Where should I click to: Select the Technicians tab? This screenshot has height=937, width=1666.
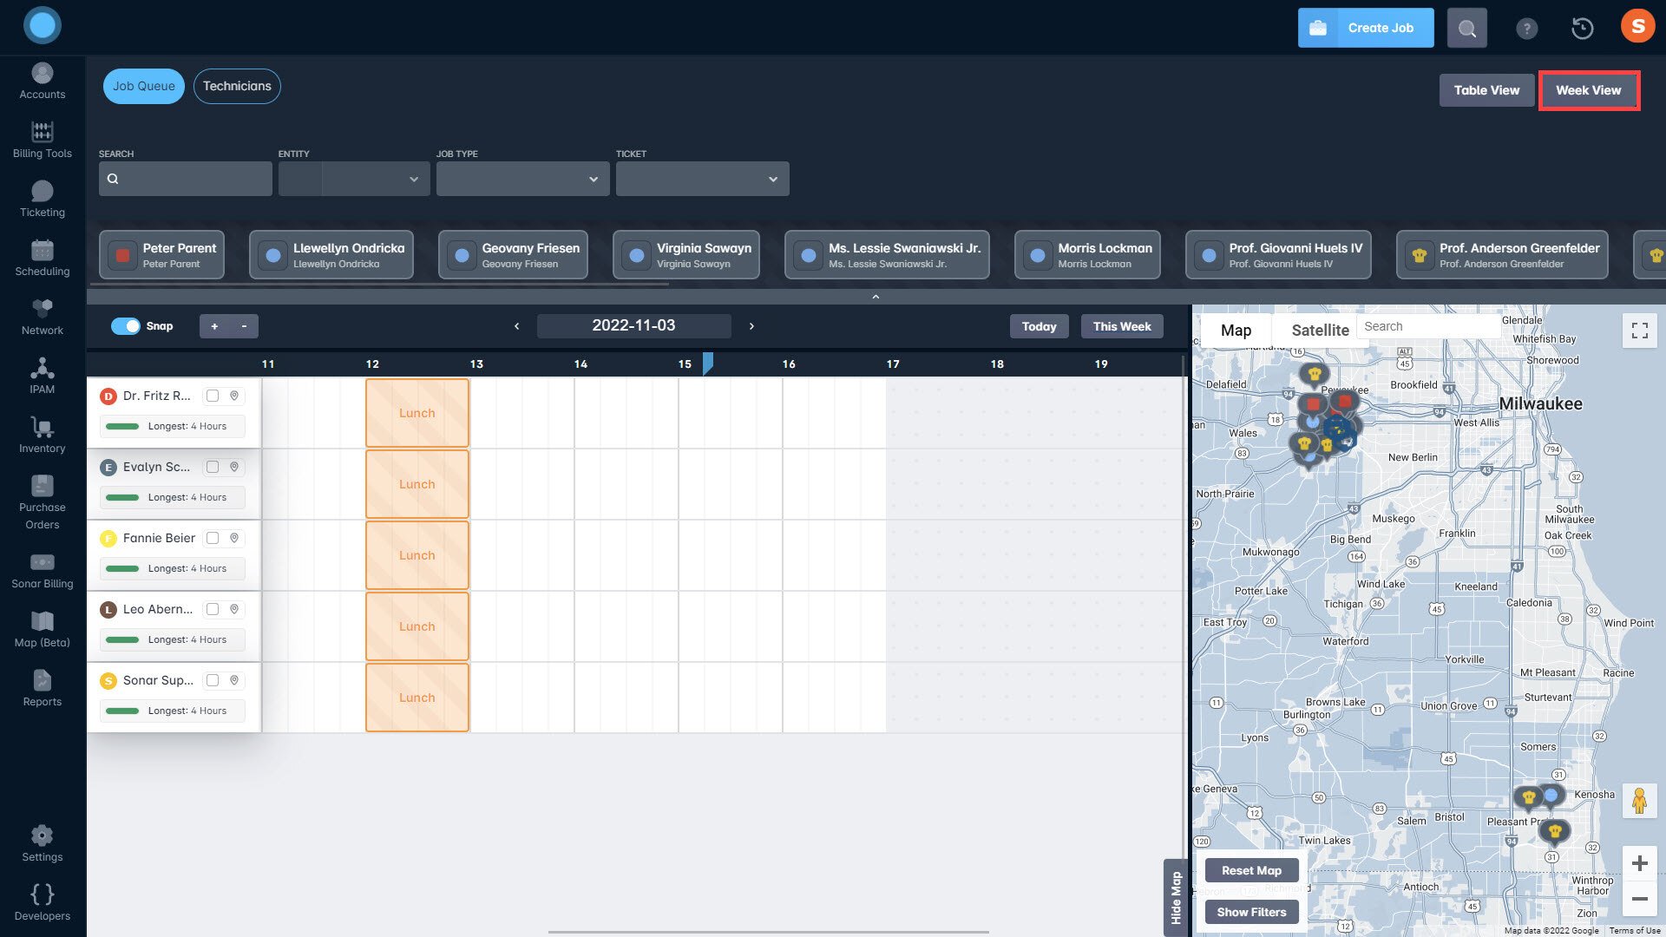coord(237,86)
